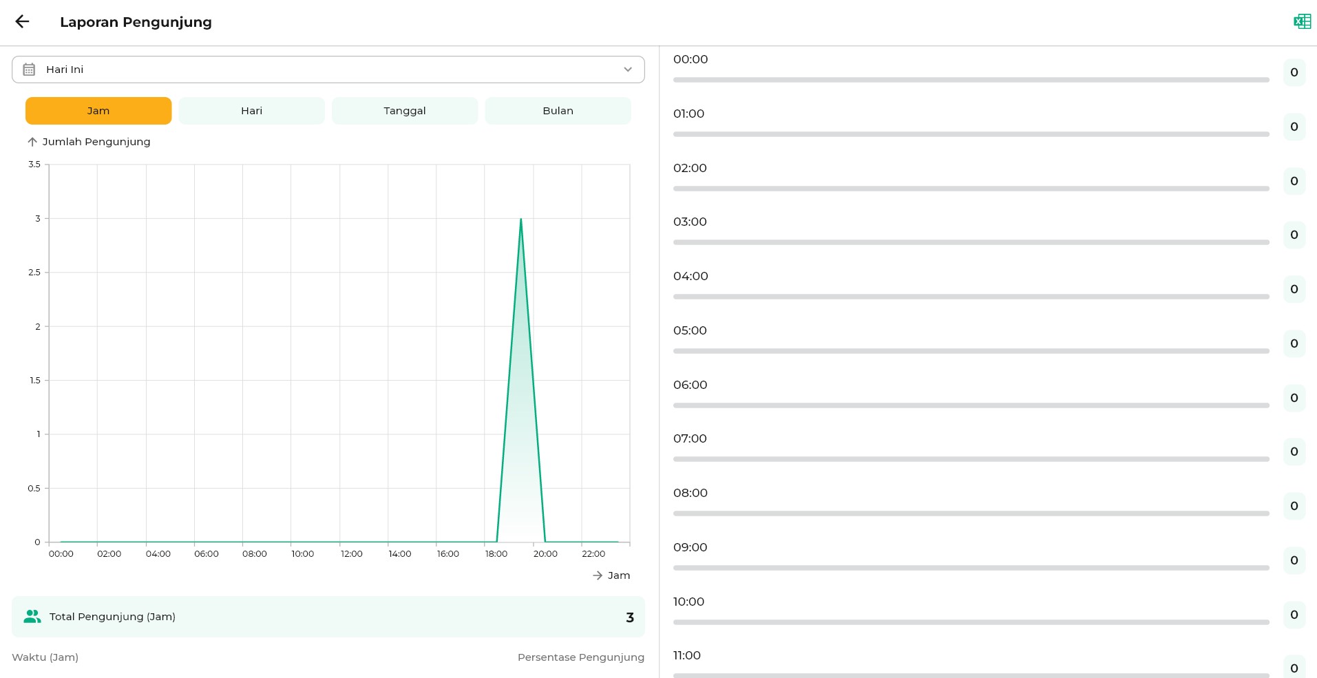
Task: Click the visitor count badge for 03:00
Action: point(1294,235)
